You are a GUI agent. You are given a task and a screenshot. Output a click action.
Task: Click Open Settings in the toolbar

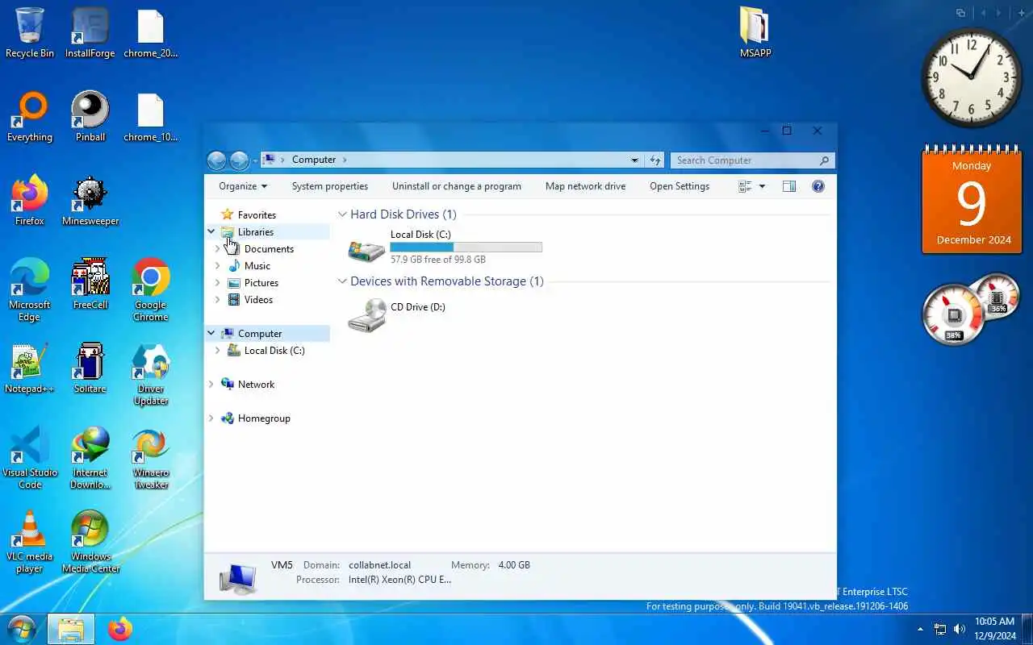click(x=680, y=186)
